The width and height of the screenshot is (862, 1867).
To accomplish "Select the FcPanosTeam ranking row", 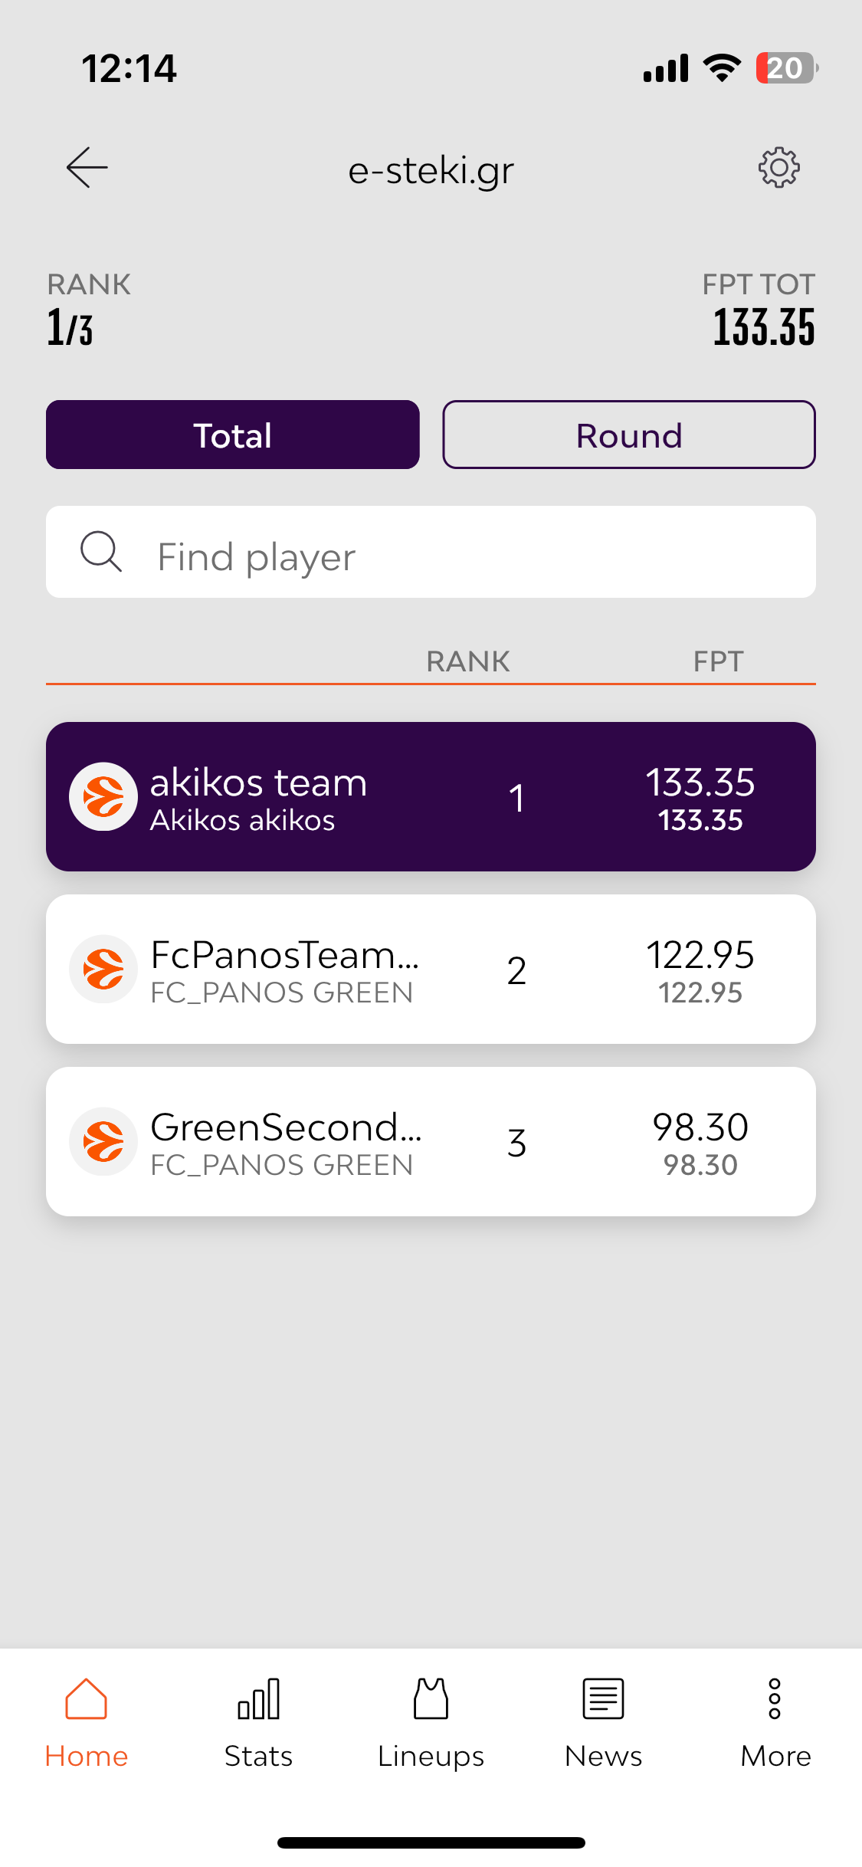I will tap(431, 969).
